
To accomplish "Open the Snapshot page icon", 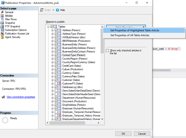I will tap(2, 23).
